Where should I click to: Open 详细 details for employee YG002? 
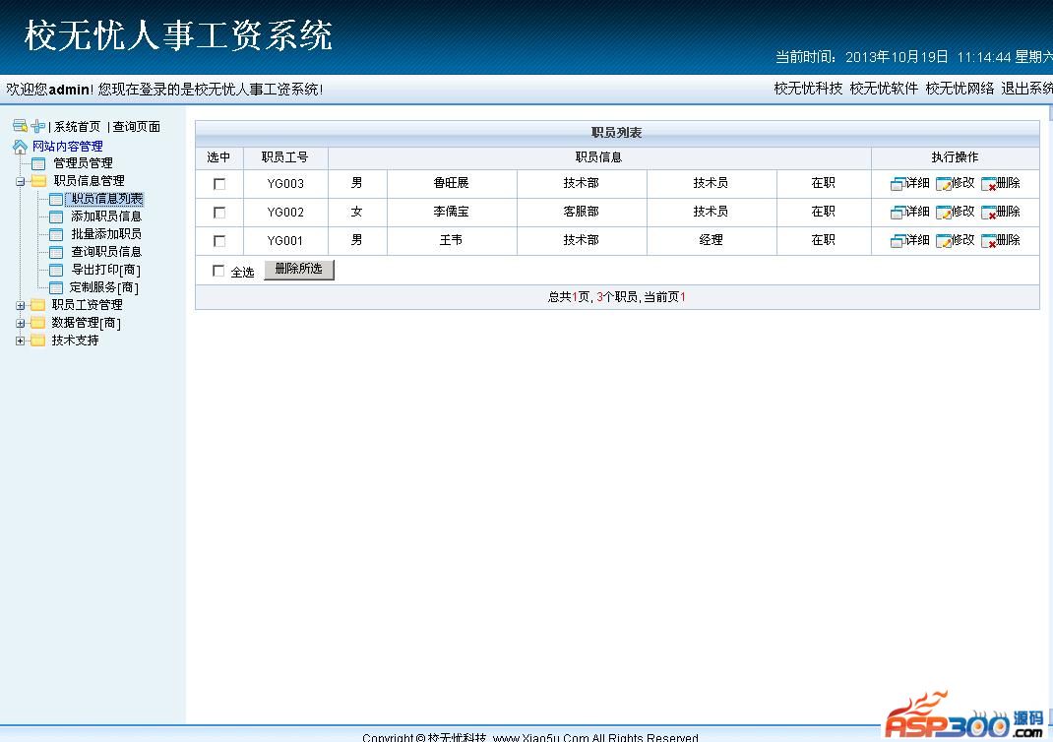point(898,213)
